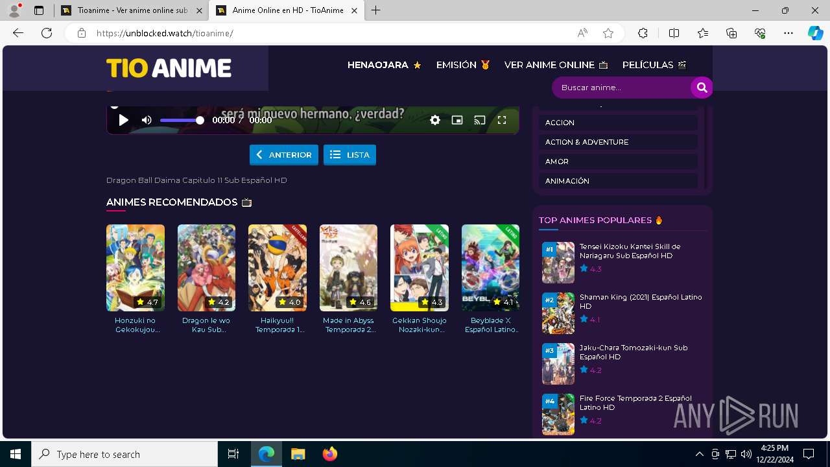Launch Firefox from the taskbar

pyautogui.click(x=330, y=454)
